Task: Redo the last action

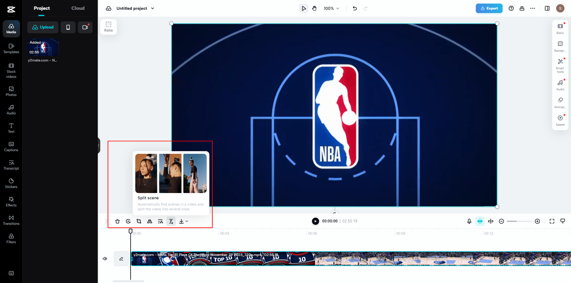Action: (x=366, y=8)
